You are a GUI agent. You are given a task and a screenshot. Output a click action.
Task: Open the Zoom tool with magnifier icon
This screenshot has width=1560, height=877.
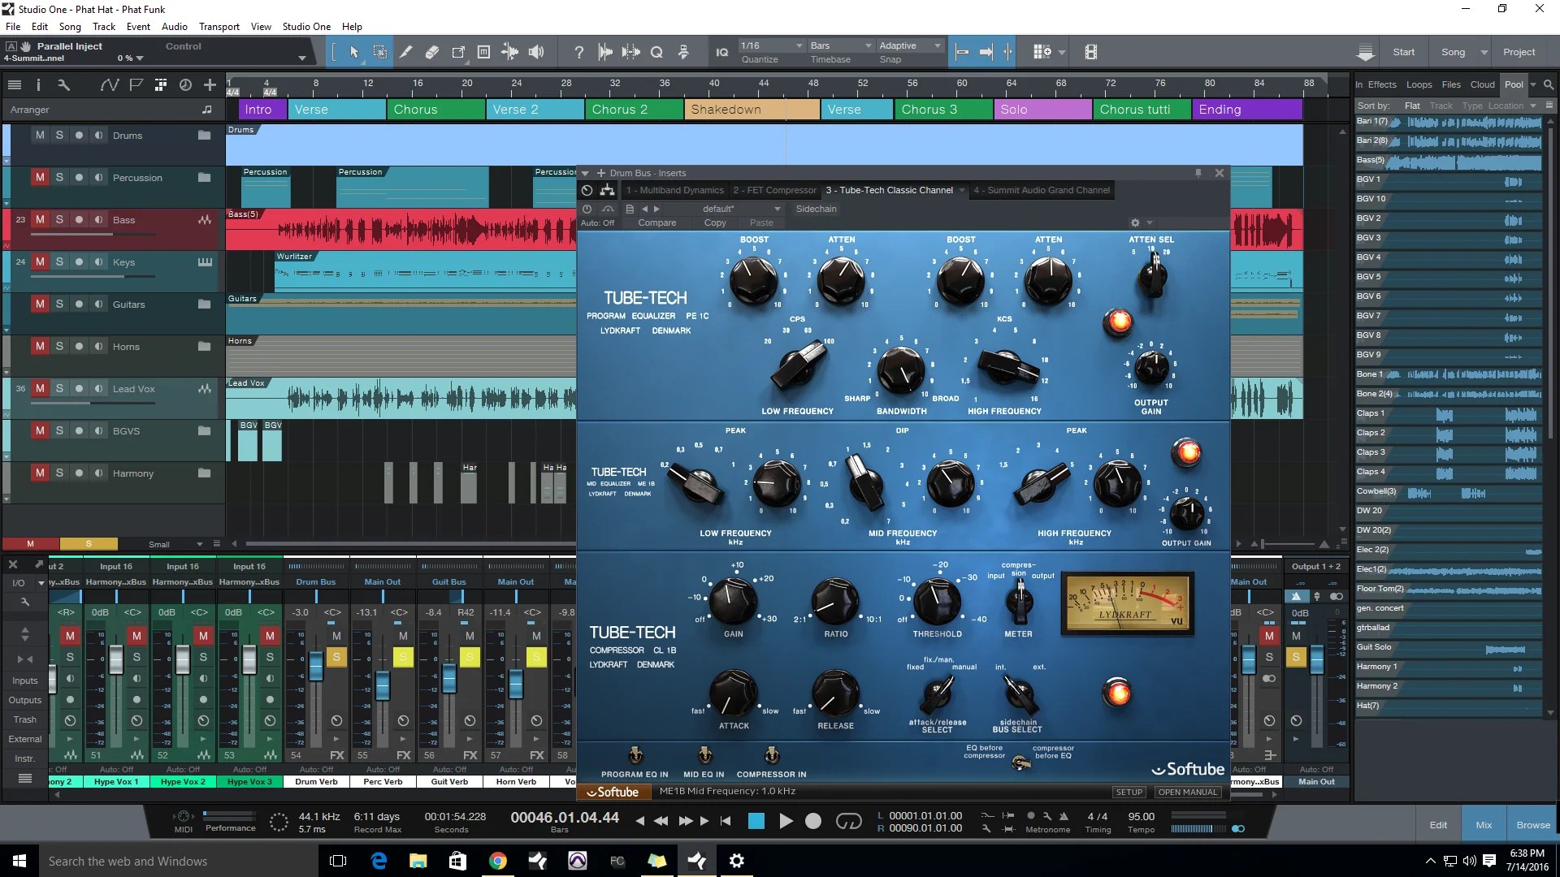pos(656,51)
